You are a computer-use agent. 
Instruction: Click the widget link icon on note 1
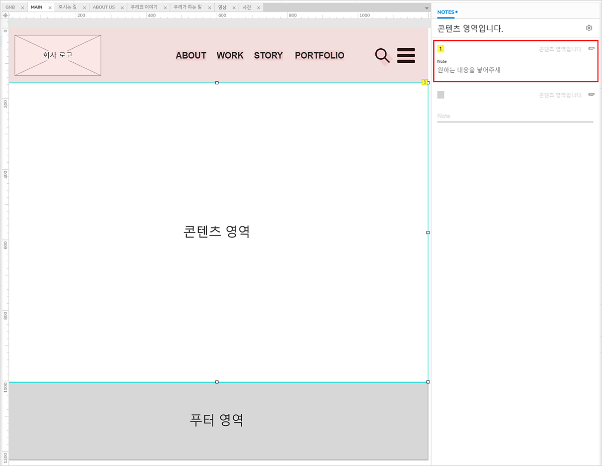pos(591,49)
